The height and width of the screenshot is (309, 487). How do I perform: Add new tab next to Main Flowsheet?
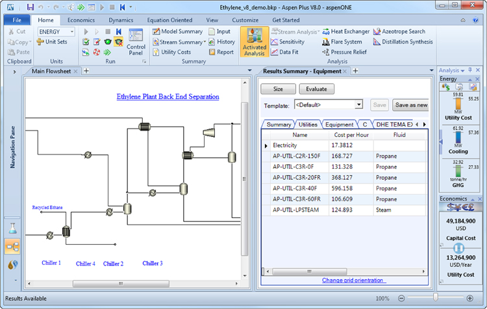(x=86, y=71)
